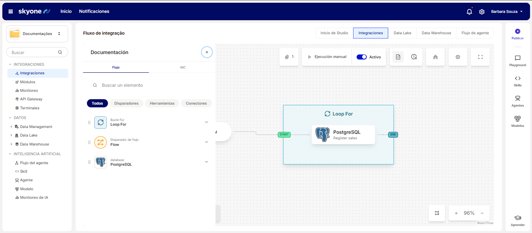Click the alert settings icon in canvas toolbar
The width and height of the screenshot is (532, 233).
pyautogui.click(x=414, y=57)
